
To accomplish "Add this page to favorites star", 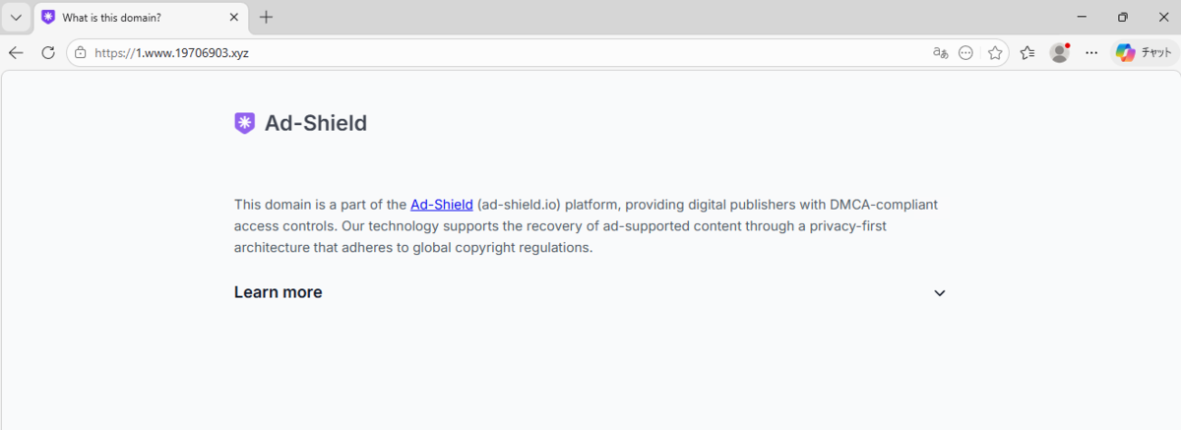I will [x=995, y=53].
